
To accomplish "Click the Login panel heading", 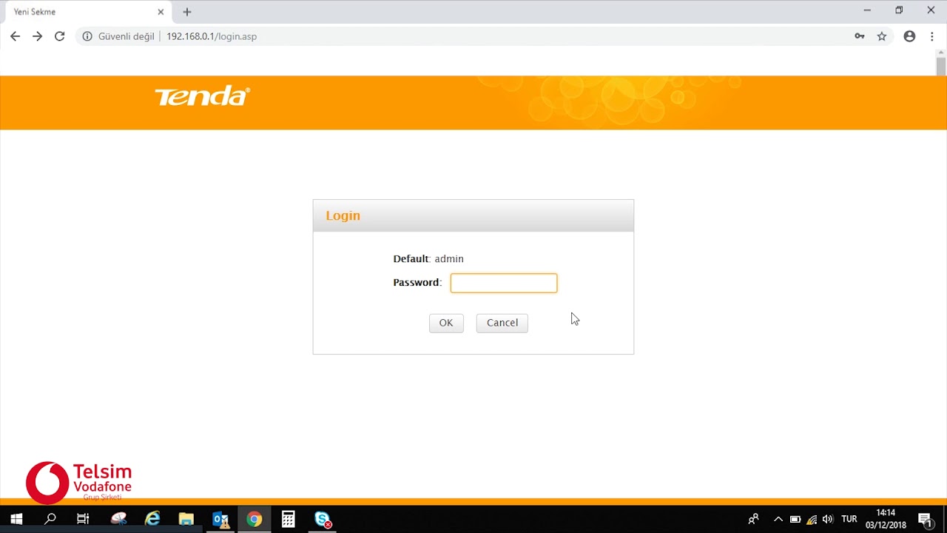I will coord(343,215).
